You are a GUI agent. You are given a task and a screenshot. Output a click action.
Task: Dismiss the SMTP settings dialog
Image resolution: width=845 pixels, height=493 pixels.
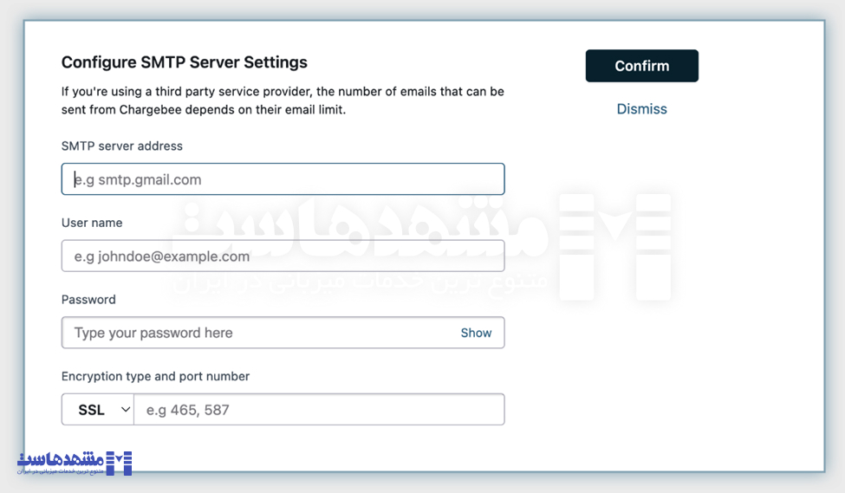(x=641, y=109)
